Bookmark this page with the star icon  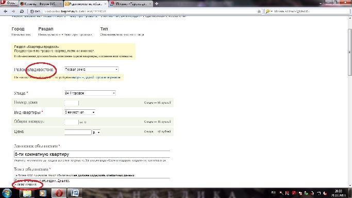pyautogui.click(x=259, y=11)
